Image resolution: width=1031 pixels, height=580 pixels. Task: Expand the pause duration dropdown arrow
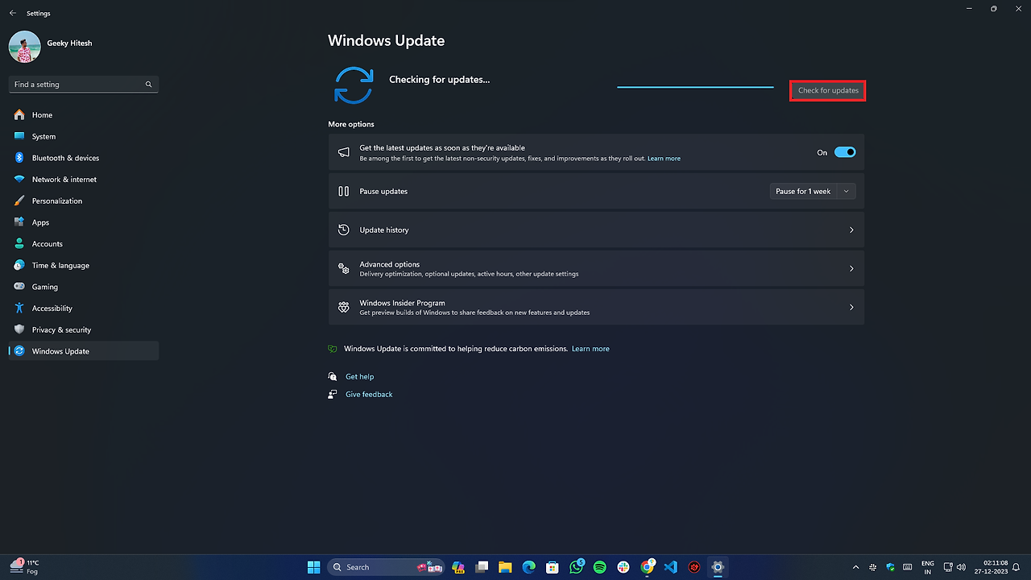(846, 192)
